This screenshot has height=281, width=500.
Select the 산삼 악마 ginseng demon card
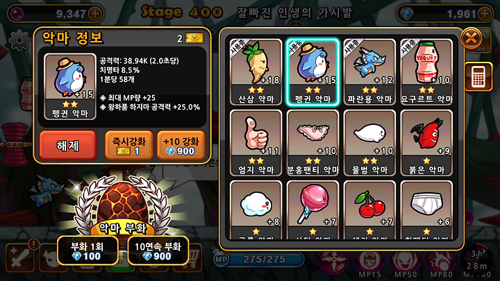(256, 72)
